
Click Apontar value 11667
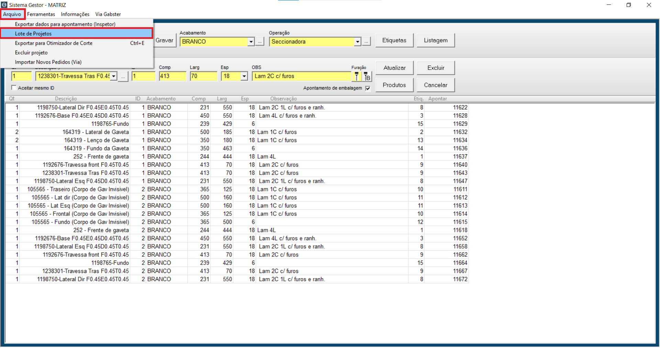pyautogui.click(x=460, y=271)
